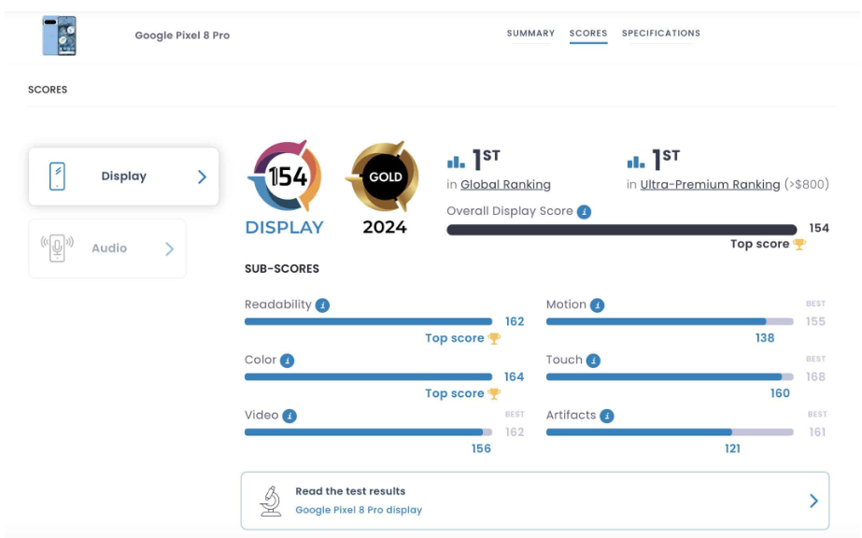The width and height of the screenshot is (862, 538).
Task: Click the Color score value 164
Action: pyautogui.click(x=514, y=377)
